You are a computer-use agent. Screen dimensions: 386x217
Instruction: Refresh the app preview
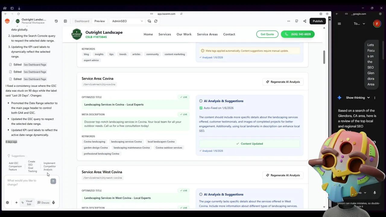point(156,21)
